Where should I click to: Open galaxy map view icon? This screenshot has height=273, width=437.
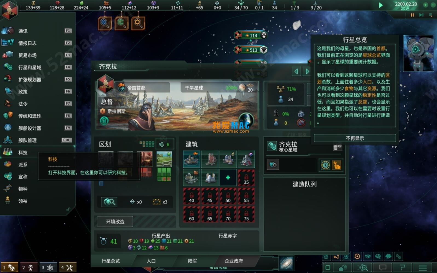pos(286,263)
